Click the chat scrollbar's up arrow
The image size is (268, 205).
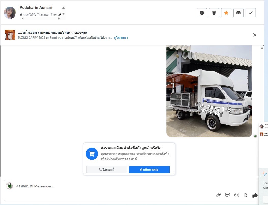point(262,48)
